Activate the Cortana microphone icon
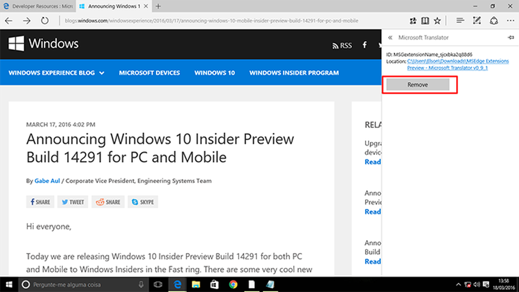 coord(141,285)
